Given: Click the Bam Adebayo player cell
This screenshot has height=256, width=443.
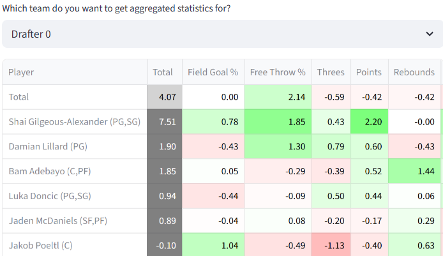Looking at the screenshot, I should [75, 171].
